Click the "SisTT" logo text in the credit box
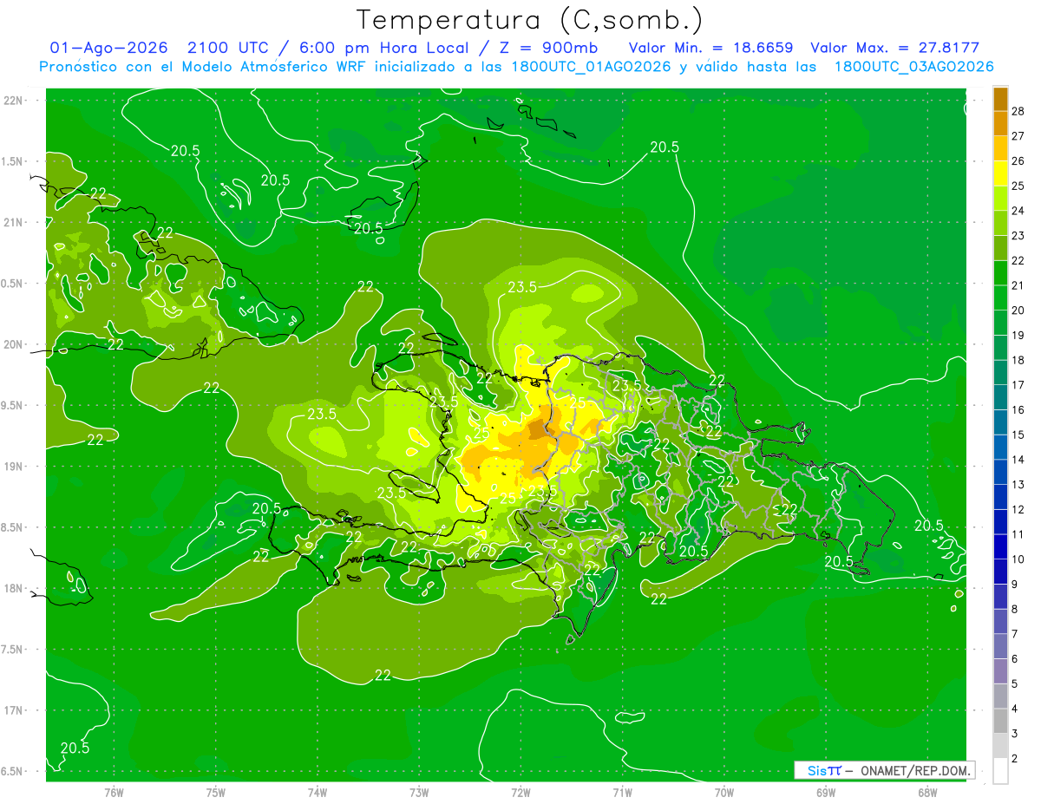Viewport: 1041px width, 804px height. [824, 770]
